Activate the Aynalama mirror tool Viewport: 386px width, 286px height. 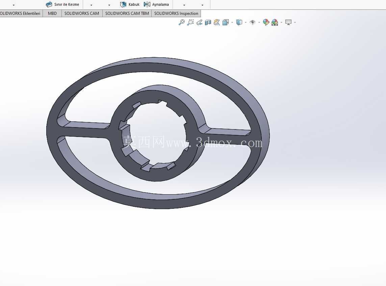156,4
